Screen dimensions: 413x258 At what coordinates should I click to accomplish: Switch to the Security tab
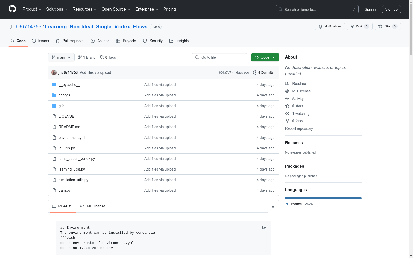[153, 41]
